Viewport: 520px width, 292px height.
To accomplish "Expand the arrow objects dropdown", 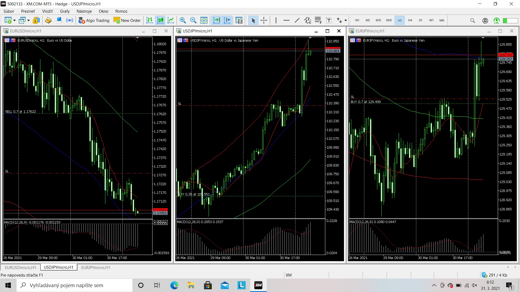I will (346, 20).
